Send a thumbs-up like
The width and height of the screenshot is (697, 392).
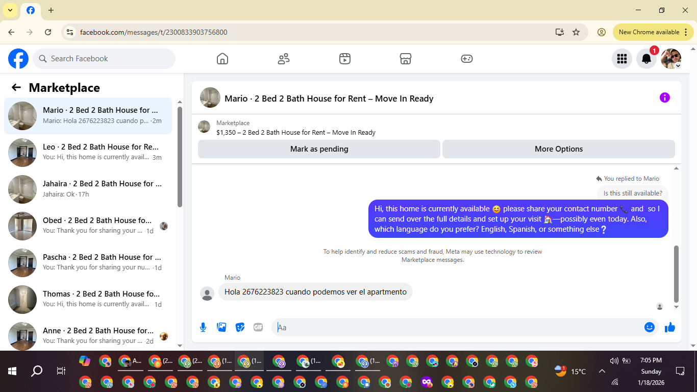pyautogui.click(x=670, y=327)
